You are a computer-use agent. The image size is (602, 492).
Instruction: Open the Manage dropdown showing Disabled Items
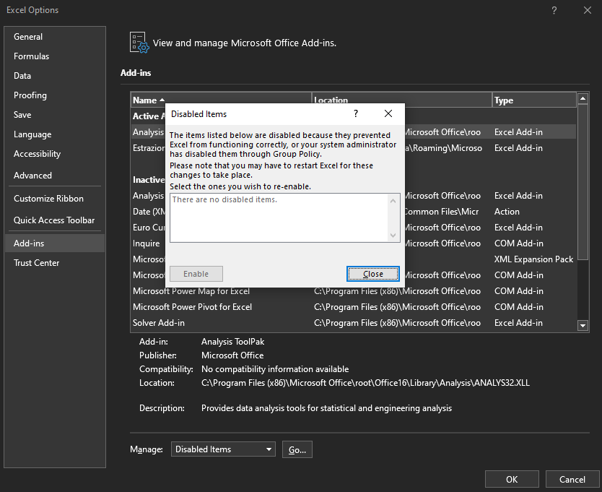(223, 449)
